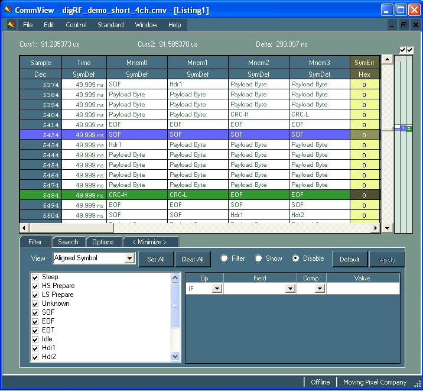The height and width of the screenshot is (391, 423).
Task: Click the listing scroll up arrow
Action: click(387, 60)
